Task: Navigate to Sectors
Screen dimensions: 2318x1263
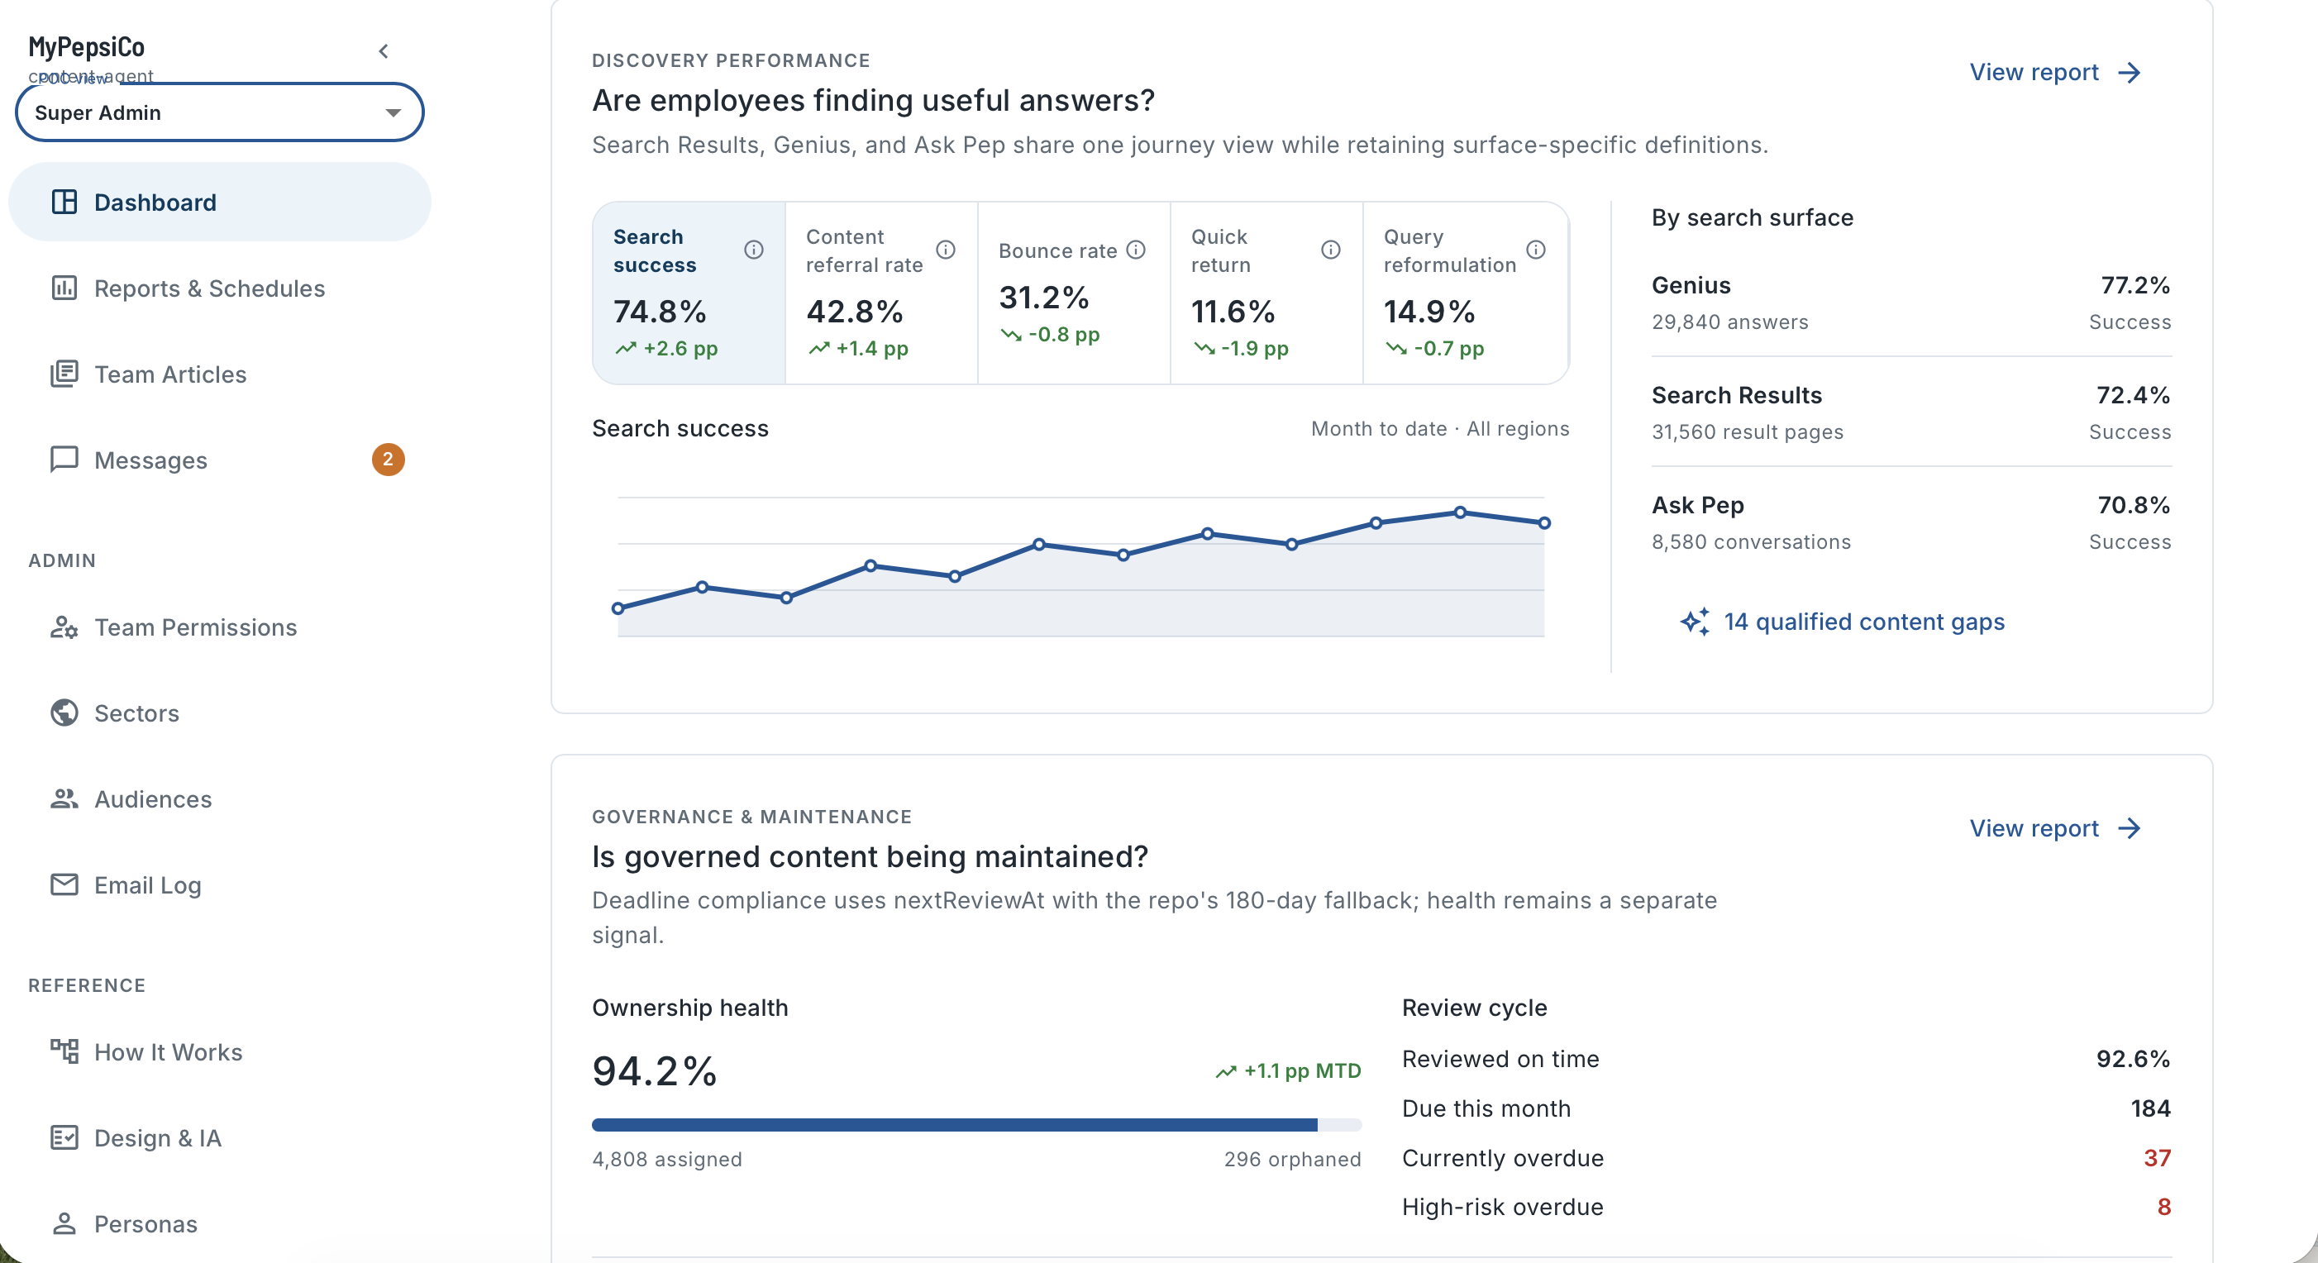Action: click(x=220, y=713)
